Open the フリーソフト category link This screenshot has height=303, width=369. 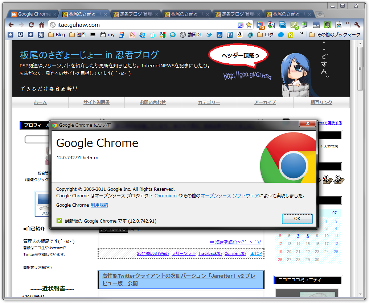tap(184, 253)
